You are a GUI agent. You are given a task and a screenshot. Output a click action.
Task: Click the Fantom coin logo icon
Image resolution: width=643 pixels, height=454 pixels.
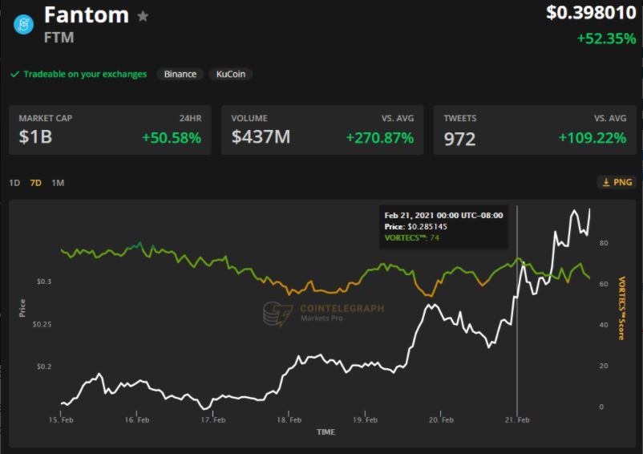tap(22, 24)
